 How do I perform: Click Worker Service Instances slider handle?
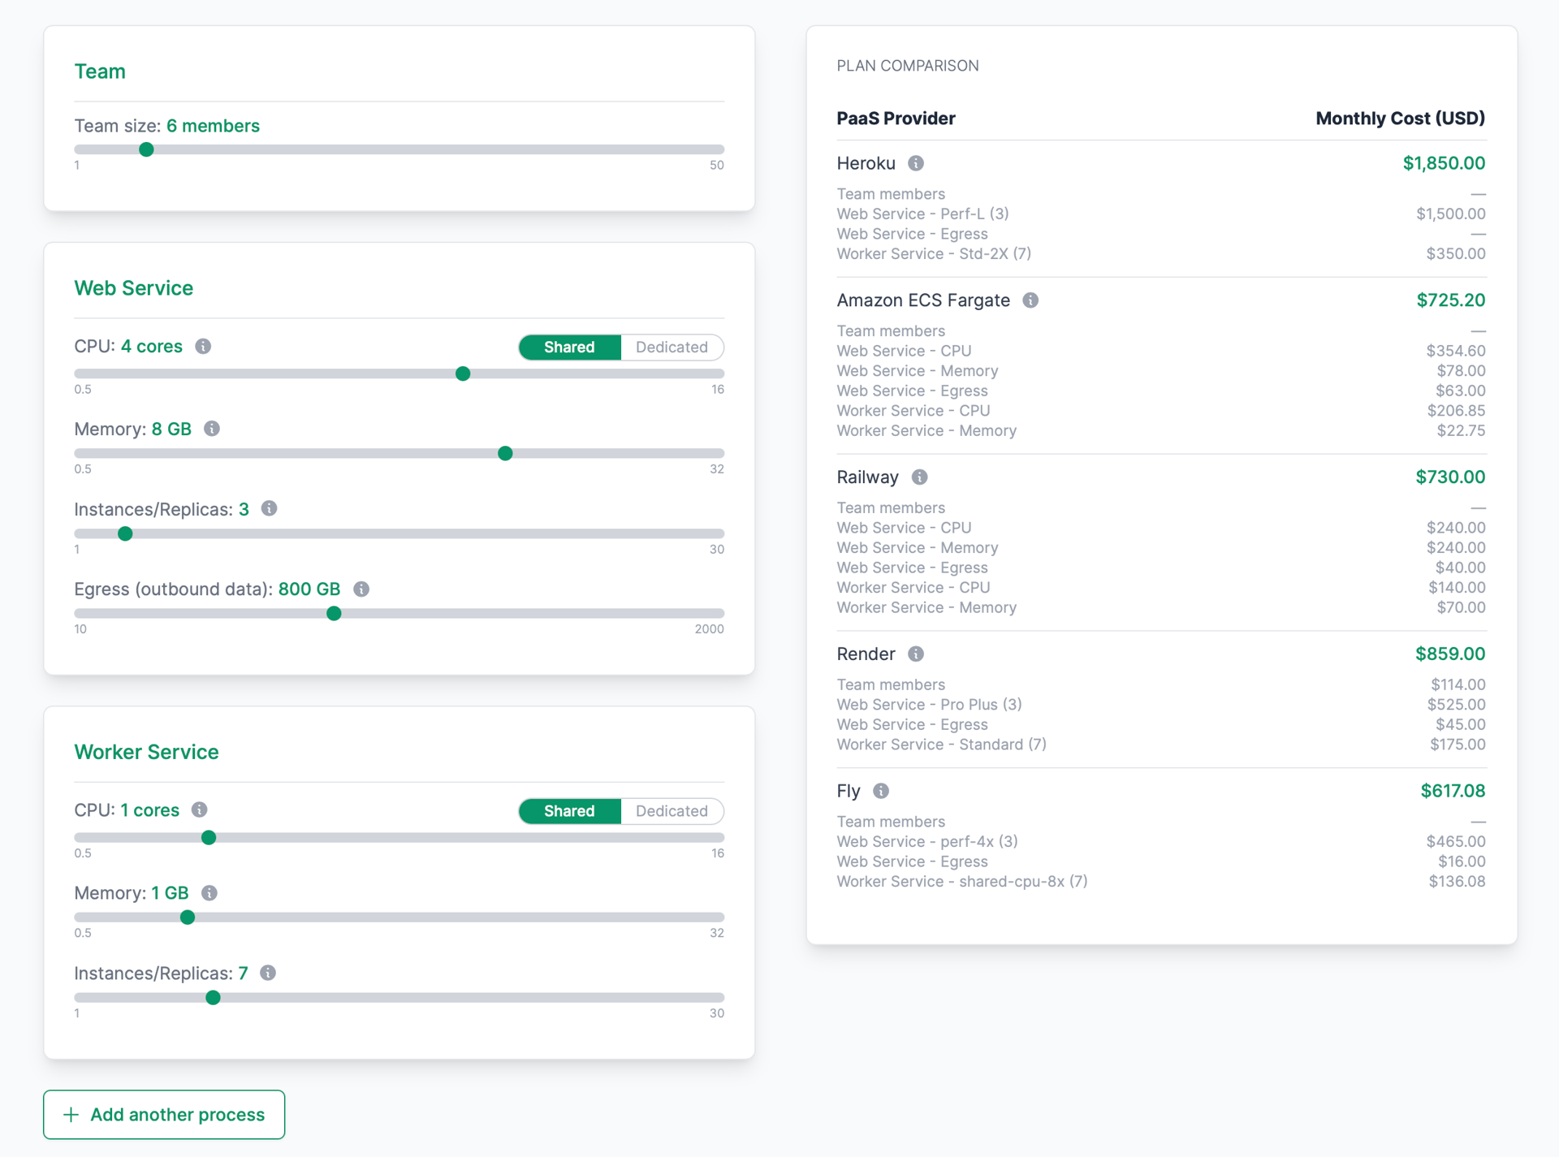(x=213, y=997)
